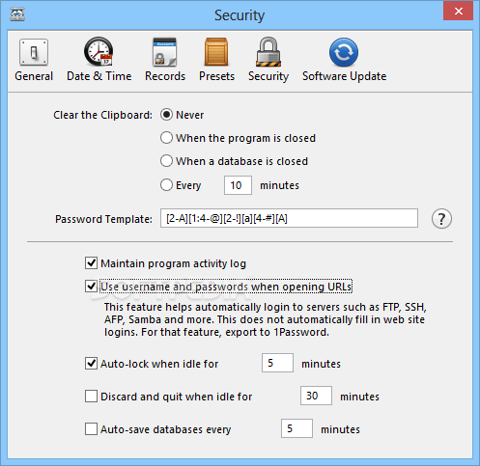Click the auto-save minutes field showing 5

click(296, 428)
